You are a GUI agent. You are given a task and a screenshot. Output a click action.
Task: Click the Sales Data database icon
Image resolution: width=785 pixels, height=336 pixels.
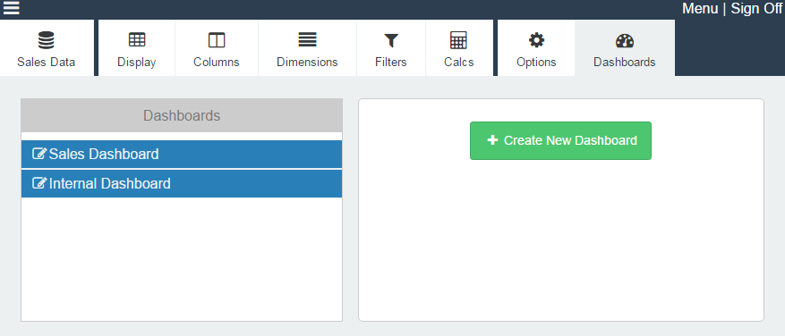(46, 40)
